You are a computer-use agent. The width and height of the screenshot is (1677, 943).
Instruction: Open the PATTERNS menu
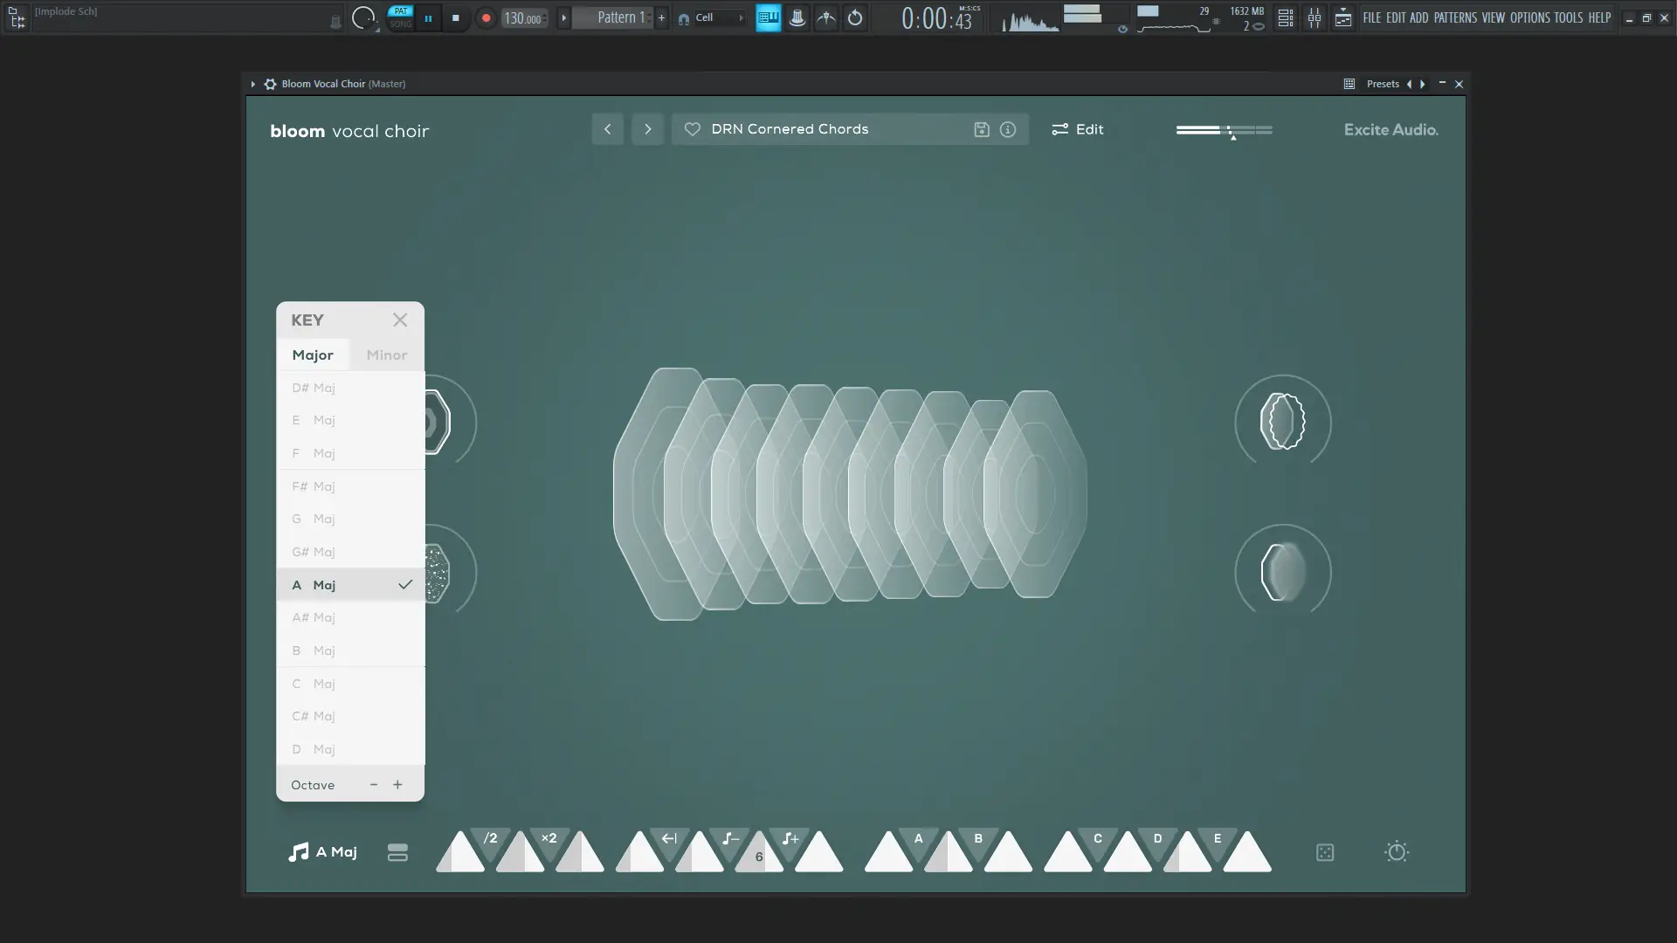[x=1454, y=17]
